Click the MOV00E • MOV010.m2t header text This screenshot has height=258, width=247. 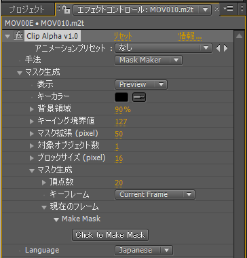coord(45,23)
